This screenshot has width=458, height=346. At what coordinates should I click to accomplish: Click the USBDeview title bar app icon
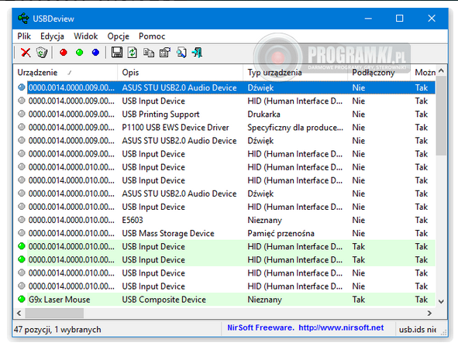point(23,19)
